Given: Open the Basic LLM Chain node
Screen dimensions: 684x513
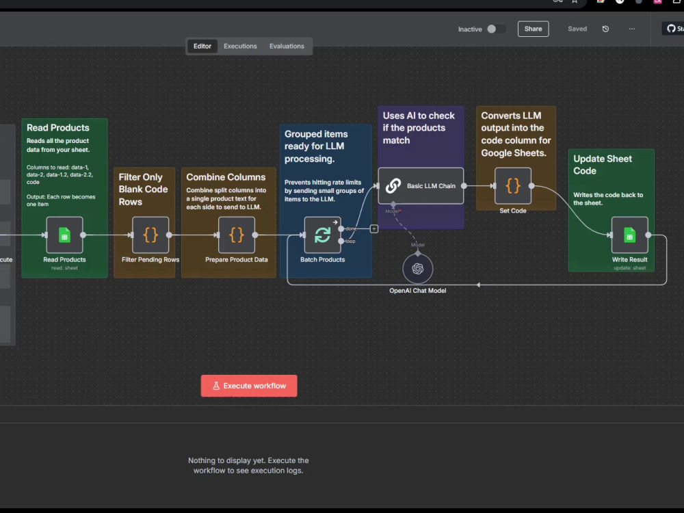Looking at the screenshot, I should coord(421,186).
